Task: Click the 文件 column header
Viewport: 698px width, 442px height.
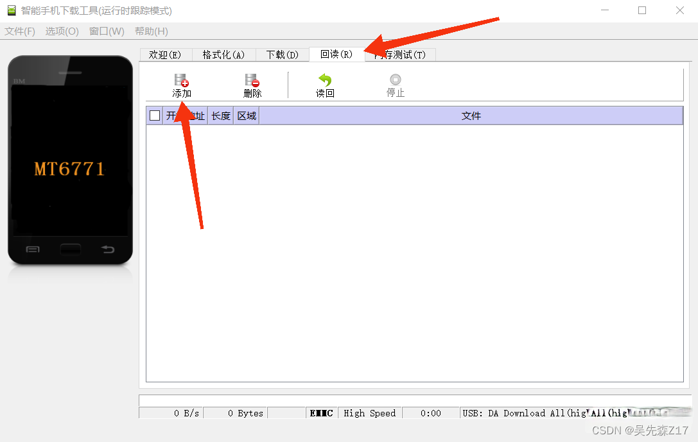Action: pyautogui.click(x=471, y=115)
